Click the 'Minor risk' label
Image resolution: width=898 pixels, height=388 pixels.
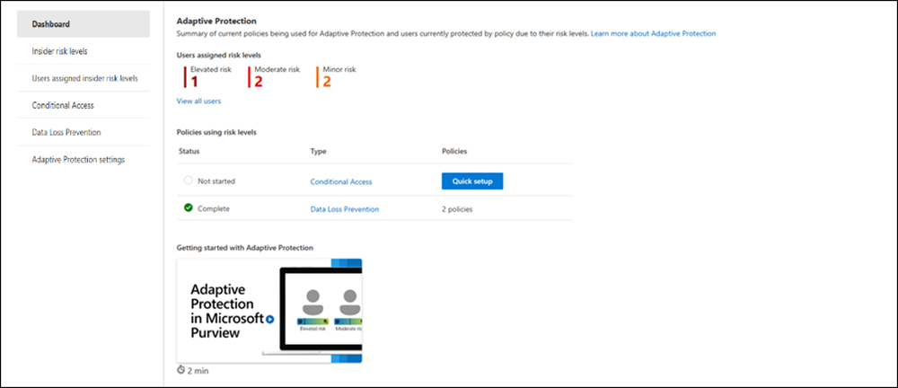[339, 69]
